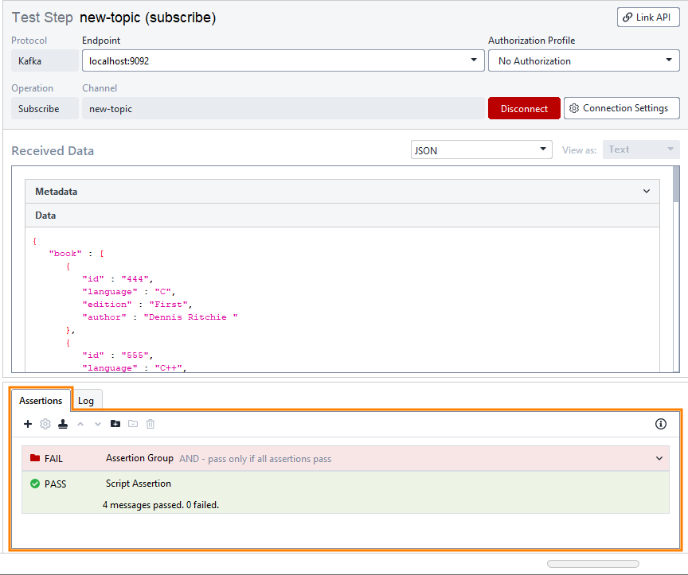Image resolution: width=688 pixels, height=575 pixels.
Task: Click the "new-topic (subscribe)" step title
Action: [x=148, y=17]
